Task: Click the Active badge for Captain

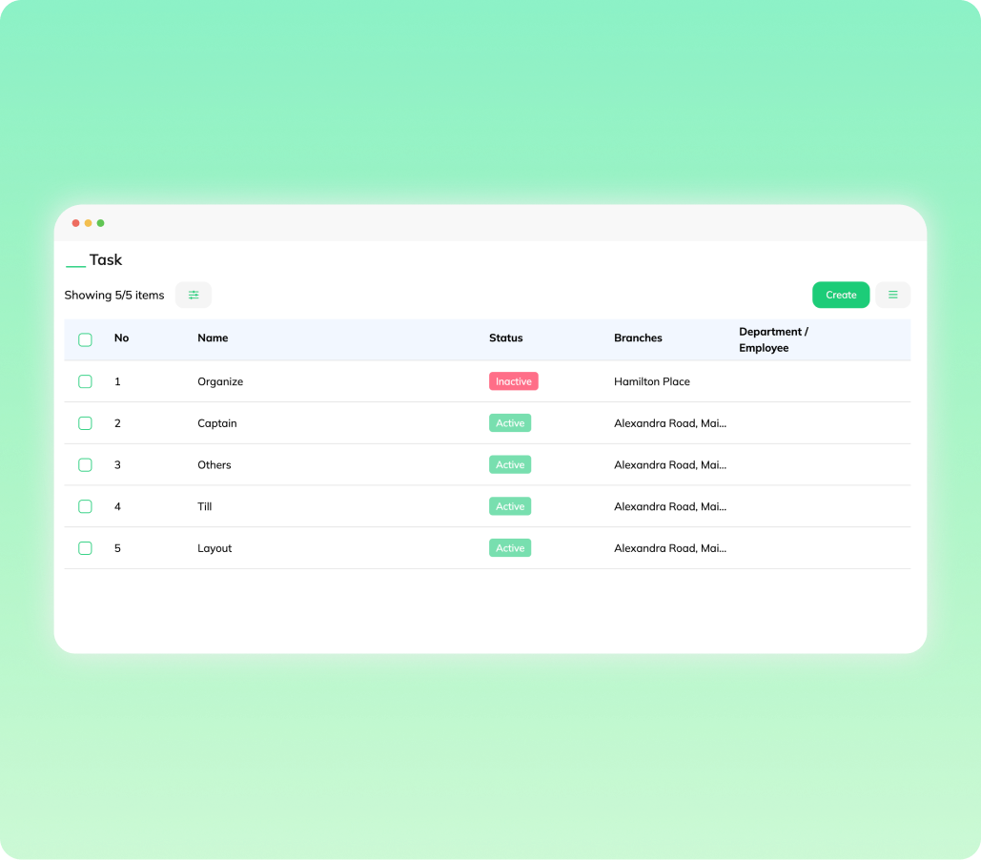Action: 510,423
